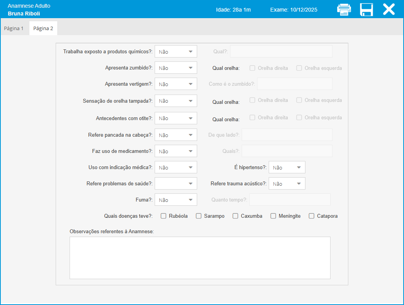Expand the 'É hipertenso' dropdown
Image resolution: width=404 pixels, height=305 pixels.
point(287,168)
